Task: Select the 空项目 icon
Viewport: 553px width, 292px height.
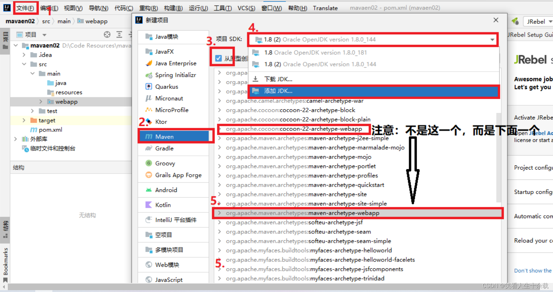Action: (x=149, y=235)
